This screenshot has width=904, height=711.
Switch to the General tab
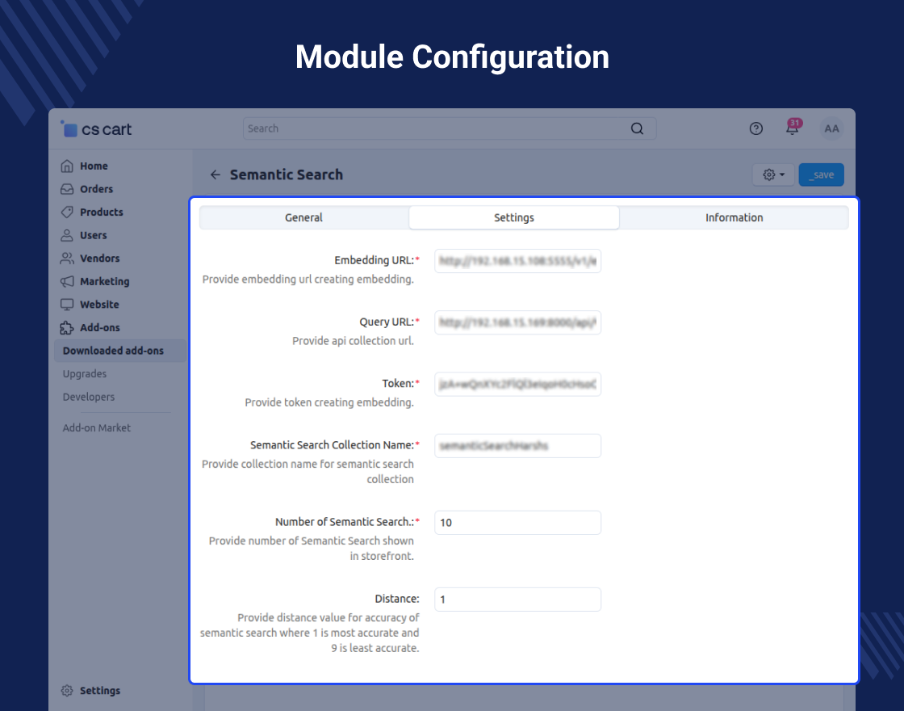tap(303, 217)
